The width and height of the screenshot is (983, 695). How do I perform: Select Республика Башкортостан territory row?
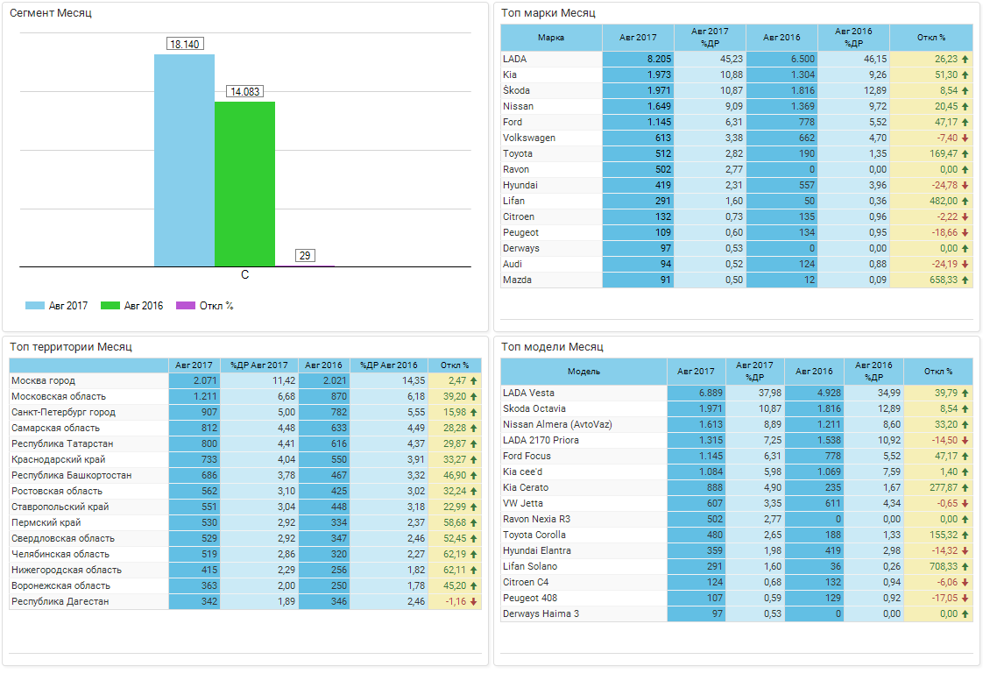click(245, 476)
